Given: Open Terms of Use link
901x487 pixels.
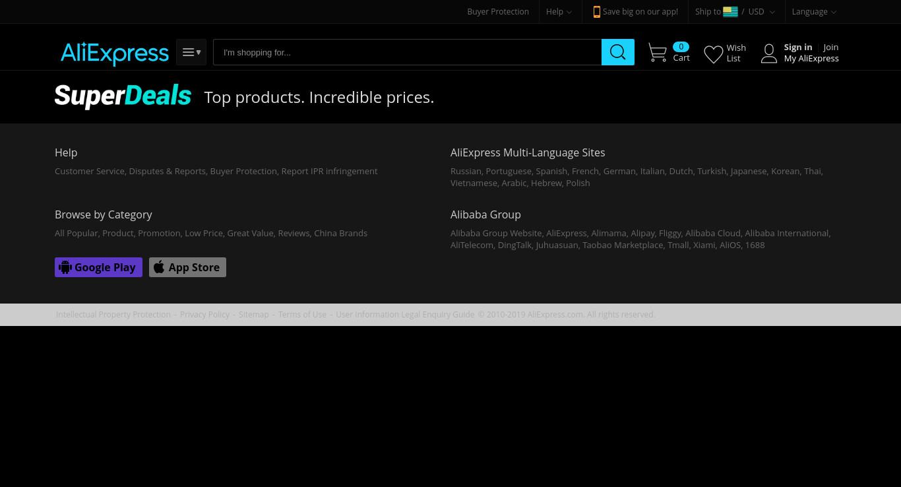Looking at the screenshot, I should tap(302, 315).
